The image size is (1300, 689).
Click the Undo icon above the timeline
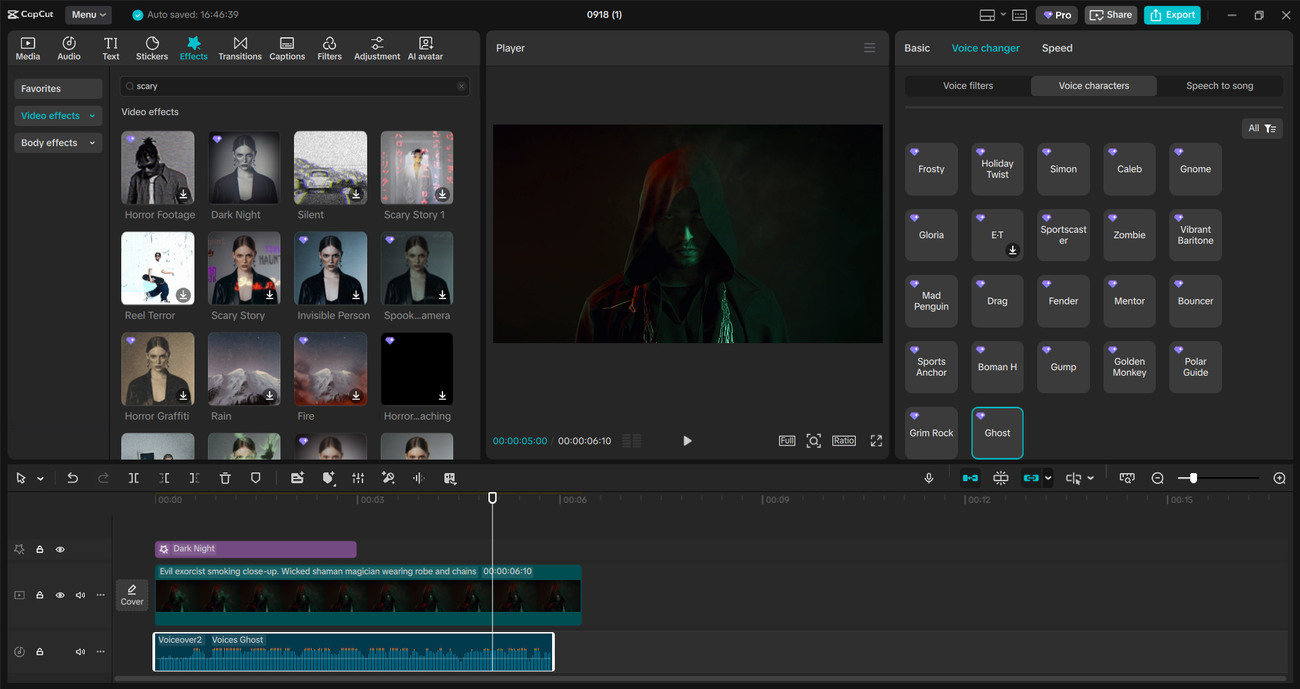(72, 478)
